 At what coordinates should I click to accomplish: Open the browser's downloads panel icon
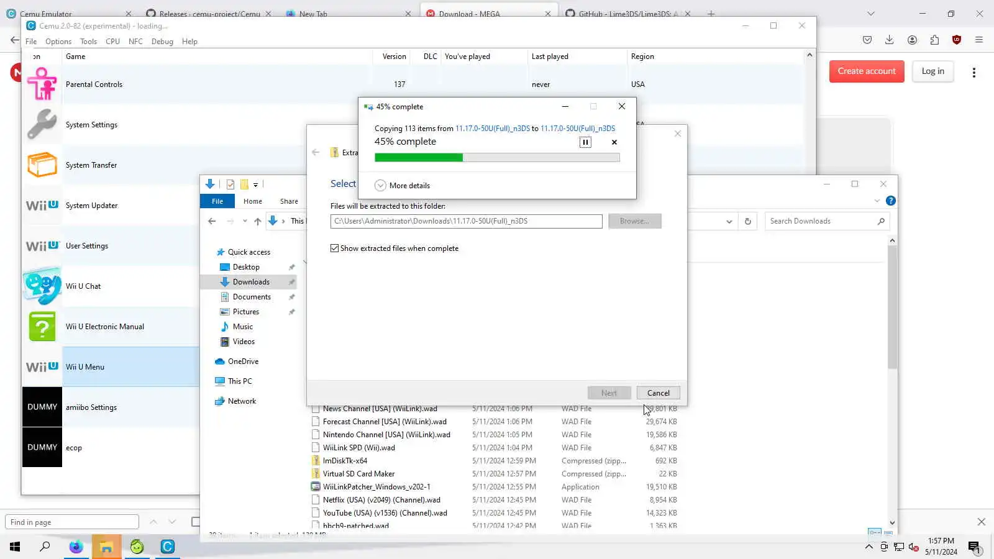(x=890, y=40)
